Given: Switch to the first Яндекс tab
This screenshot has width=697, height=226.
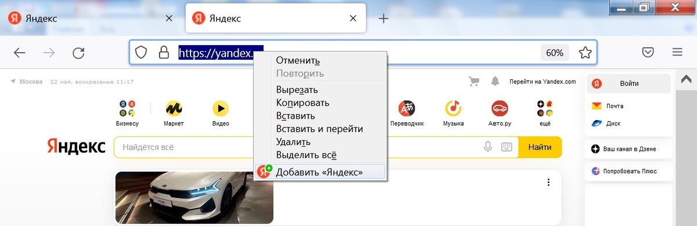Looking at the screenshot, I should (90, 18).
